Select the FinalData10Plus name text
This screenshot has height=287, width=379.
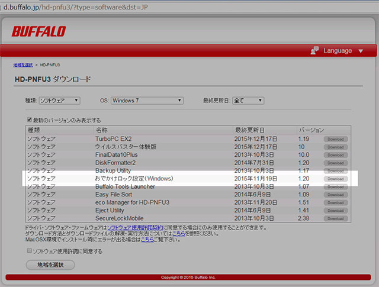116,154
